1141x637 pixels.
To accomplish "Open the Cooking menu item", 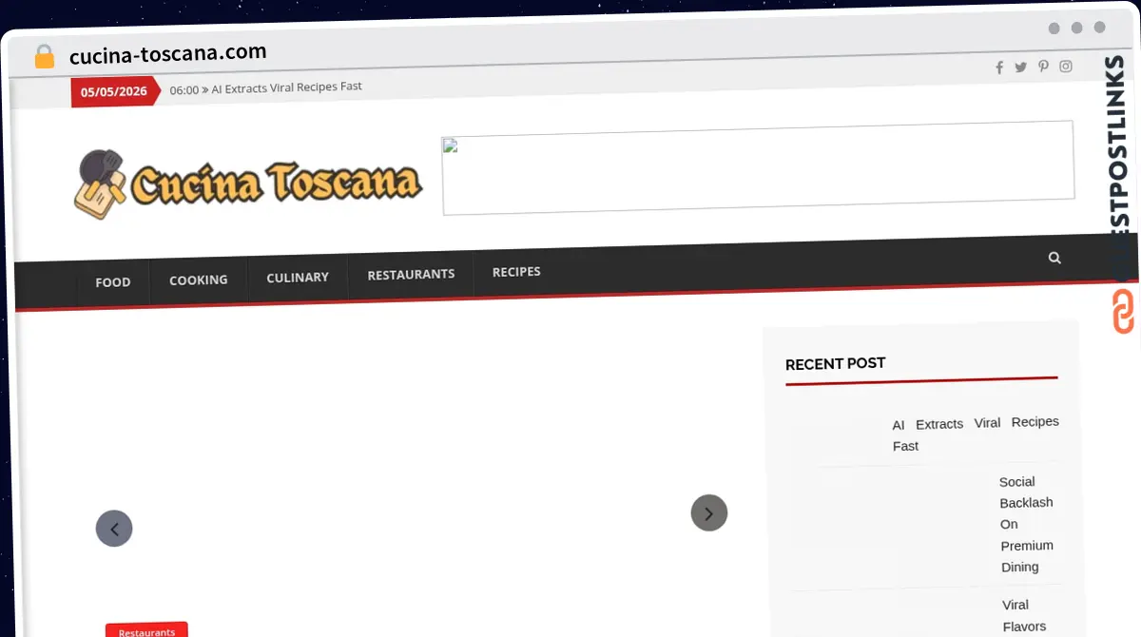I will coord(199,280).
